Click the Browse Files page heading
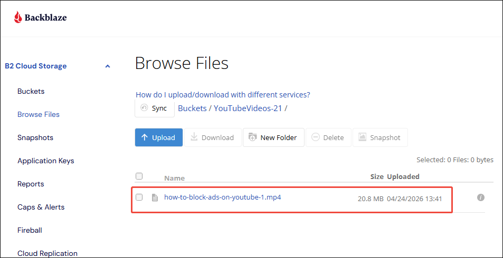 182,63
